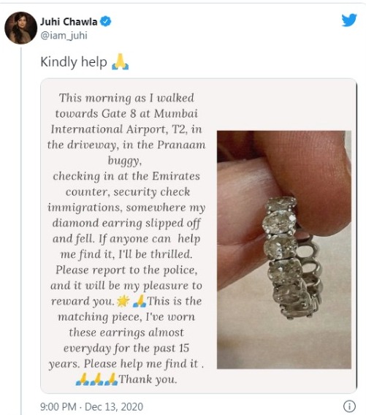366x415 pixels.
Task: Click the blue verified badge
Action: 106,21
